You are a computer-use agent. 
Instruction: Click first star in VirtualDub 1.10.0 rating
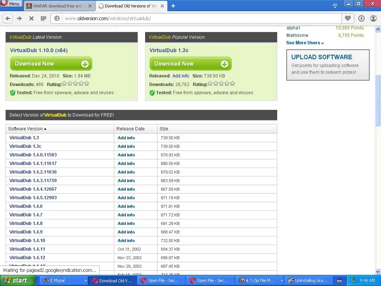click(64, 84)
